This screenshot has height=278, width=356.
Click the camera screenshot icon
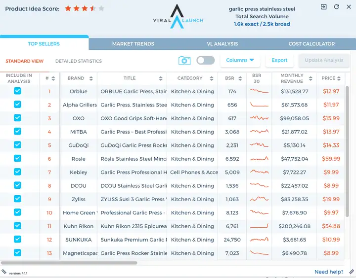tap(184, 61)
